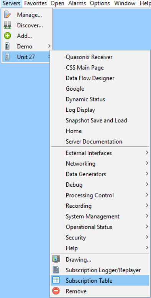Click the red Remove icon
151x298 pixels.
56,291
